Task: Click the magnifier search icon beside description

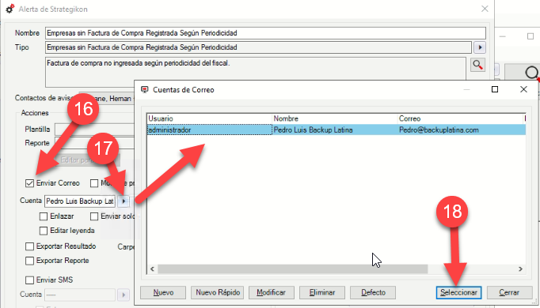Action: [477, 65]
